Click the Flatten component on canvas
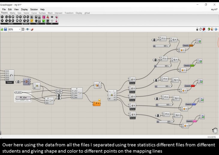Viewport: 219px width, 155px height. coord(10,82)
